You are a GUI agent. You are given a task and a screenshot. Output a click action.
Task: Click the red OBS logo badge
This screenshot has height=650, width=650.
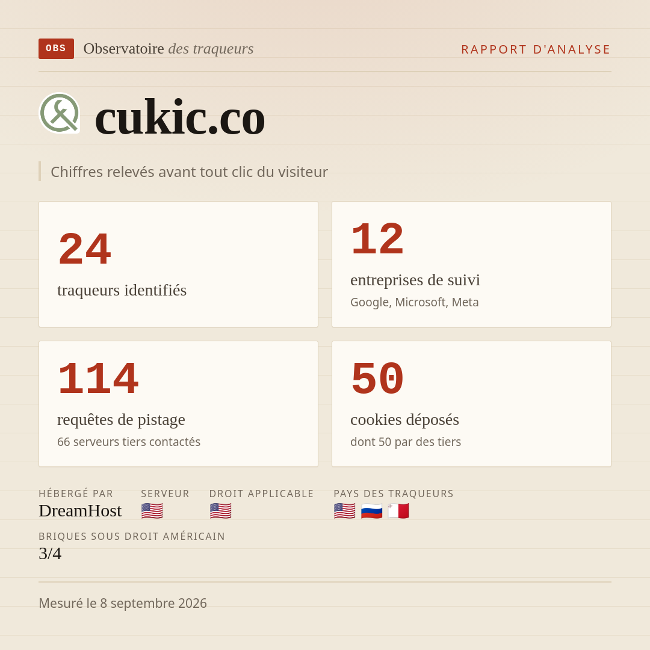[x=56, y=49]
